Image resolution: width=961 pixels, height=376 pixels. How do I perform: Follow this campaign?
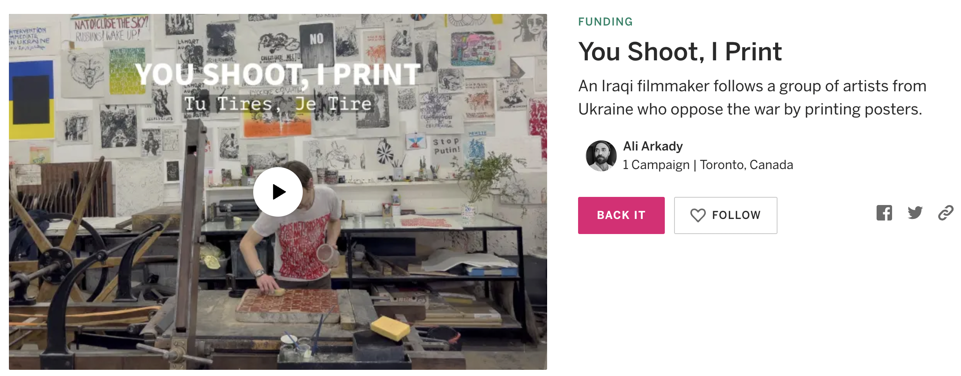tap(725, 215)
